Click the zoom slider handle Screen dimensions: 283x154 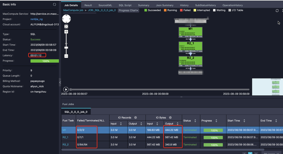click(66, 48)
